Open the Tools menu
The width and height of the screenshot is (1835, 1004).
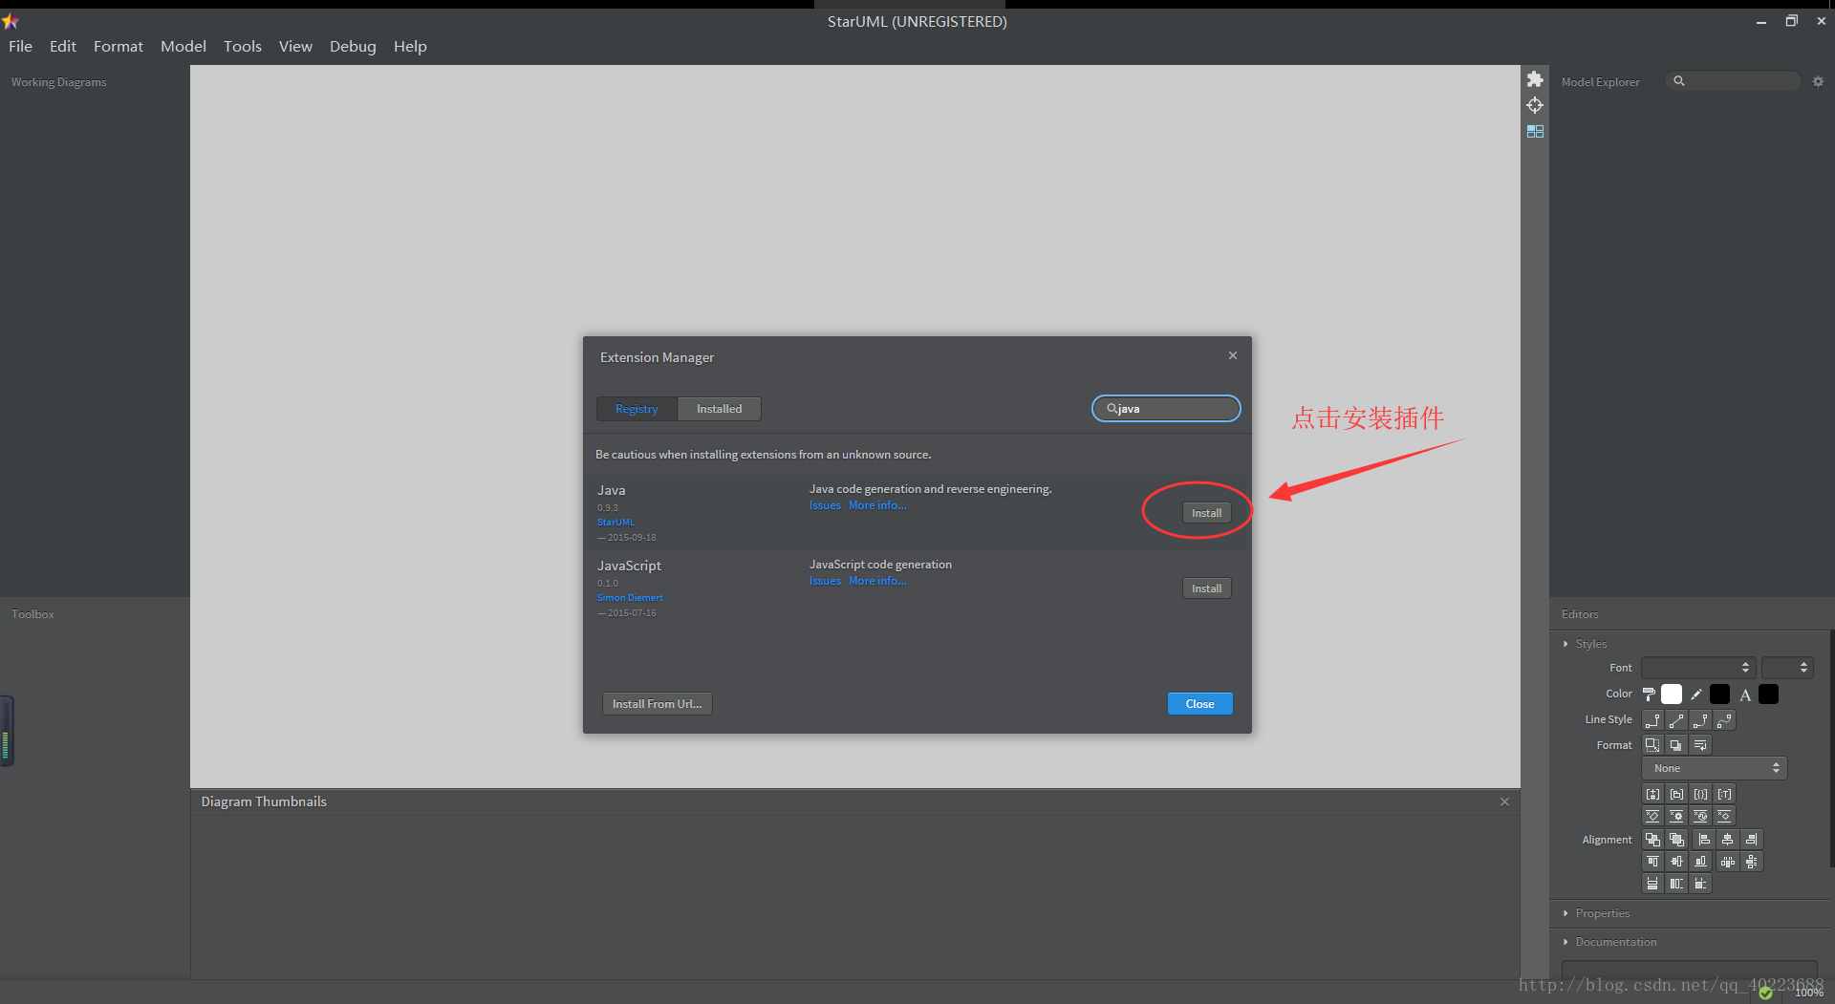[243, 46]
